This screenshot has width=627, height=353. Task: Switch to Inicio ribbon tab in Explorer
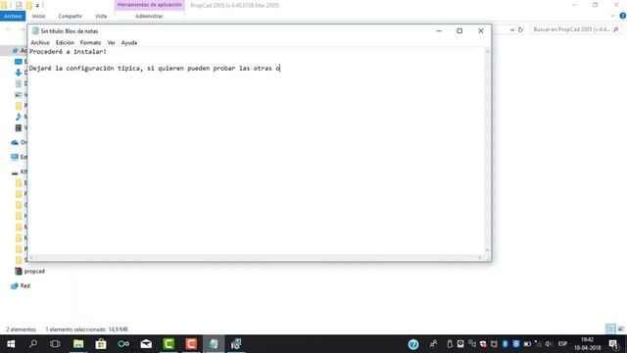[x=38, y=16]
